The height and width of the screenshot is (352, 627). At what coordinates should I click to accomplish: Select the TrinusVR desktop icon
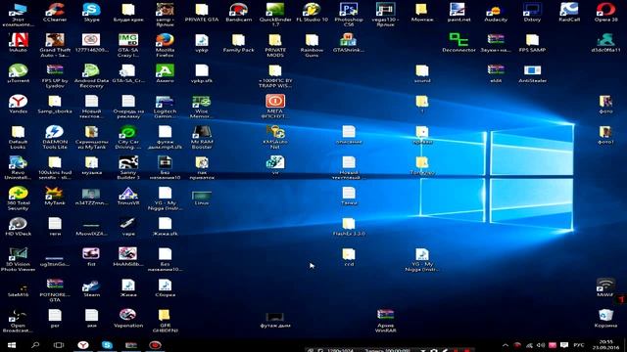[128, 196]
